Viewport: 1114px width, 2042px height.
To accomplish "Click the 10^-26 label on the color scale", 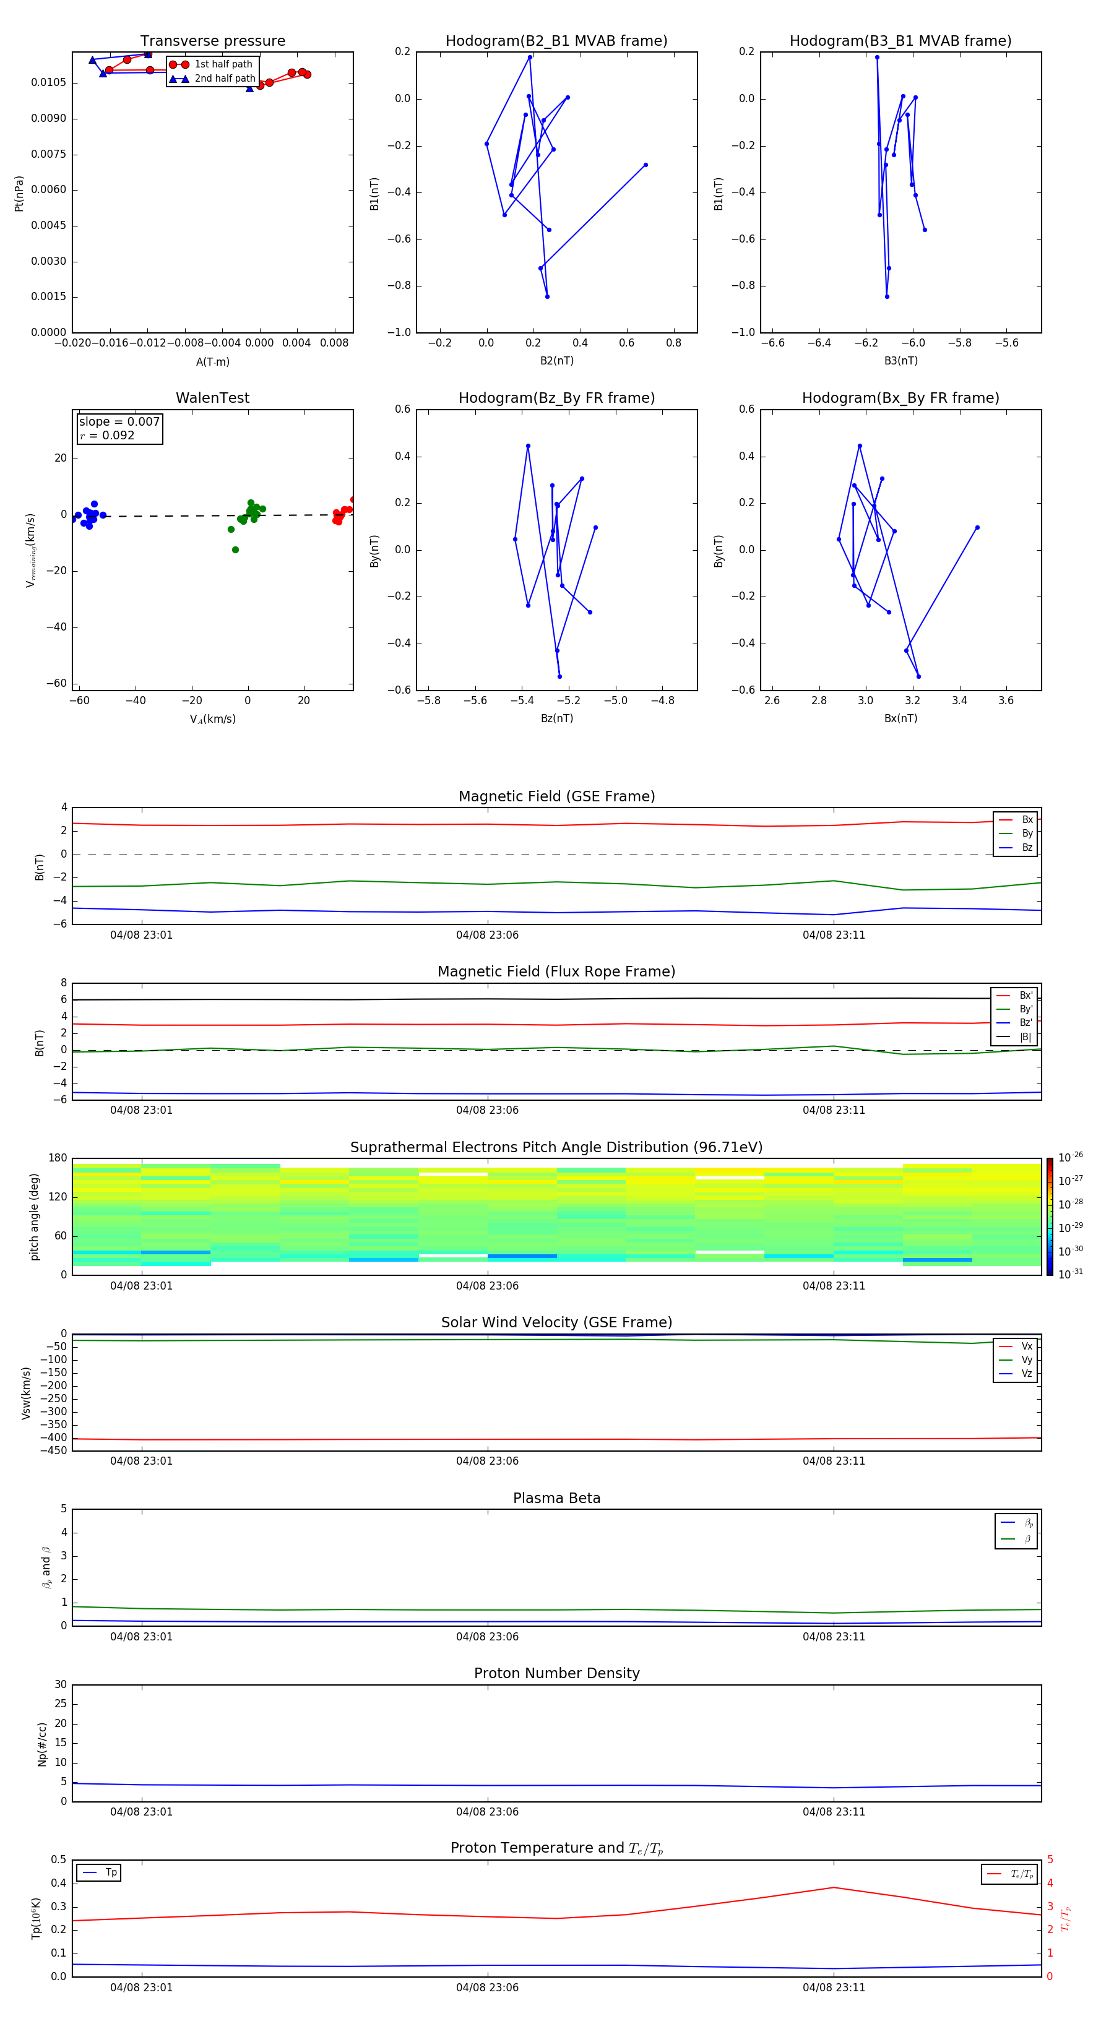I will (1071, 1157).
